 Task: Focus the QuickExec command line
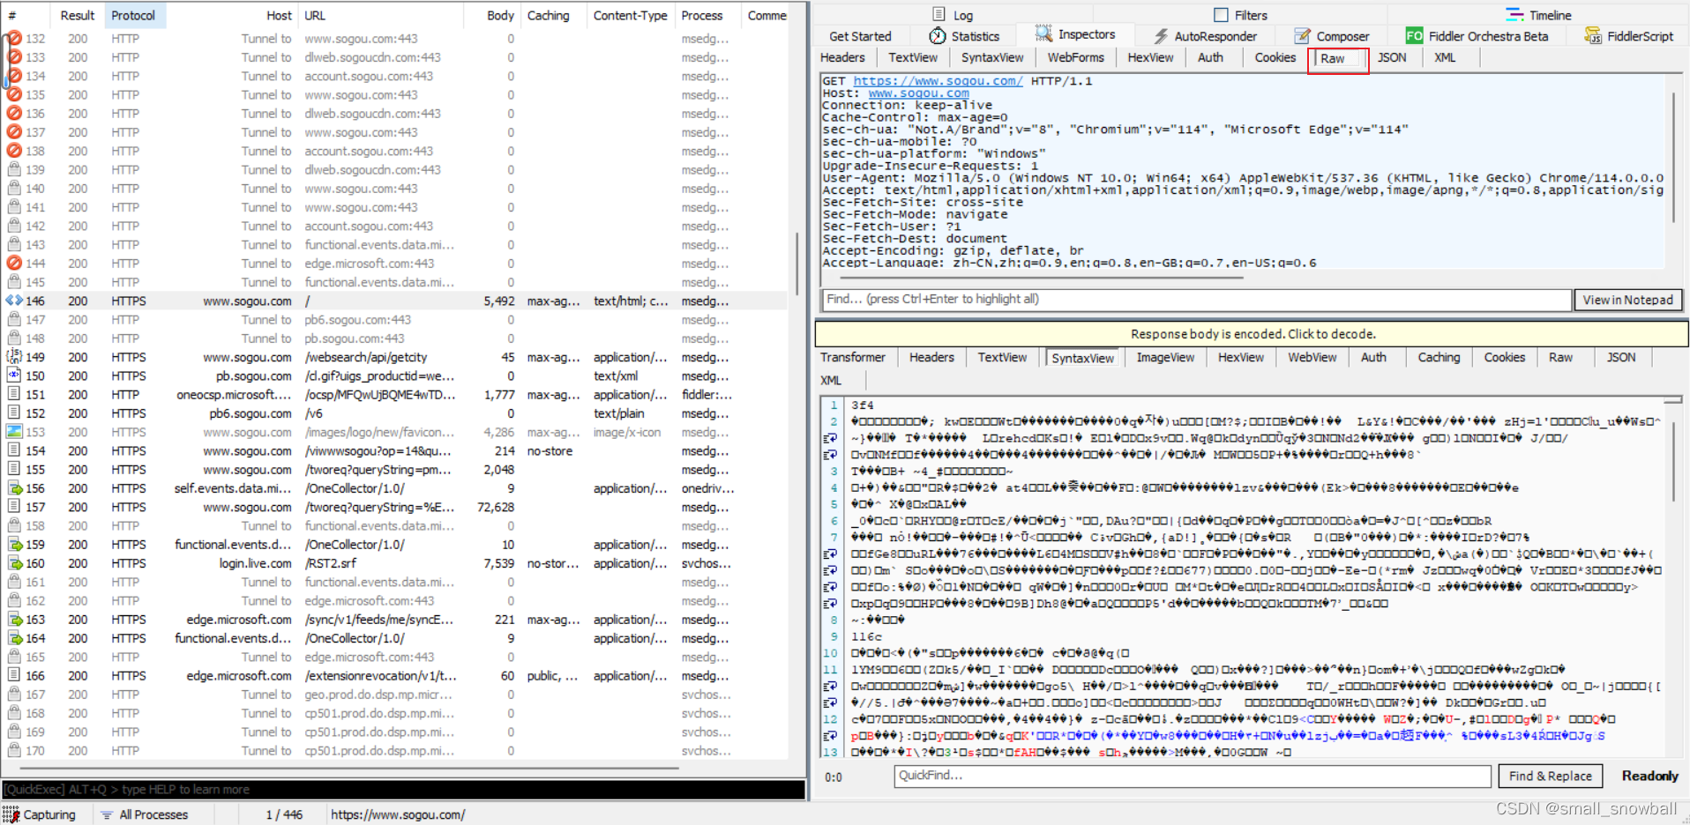403,790
